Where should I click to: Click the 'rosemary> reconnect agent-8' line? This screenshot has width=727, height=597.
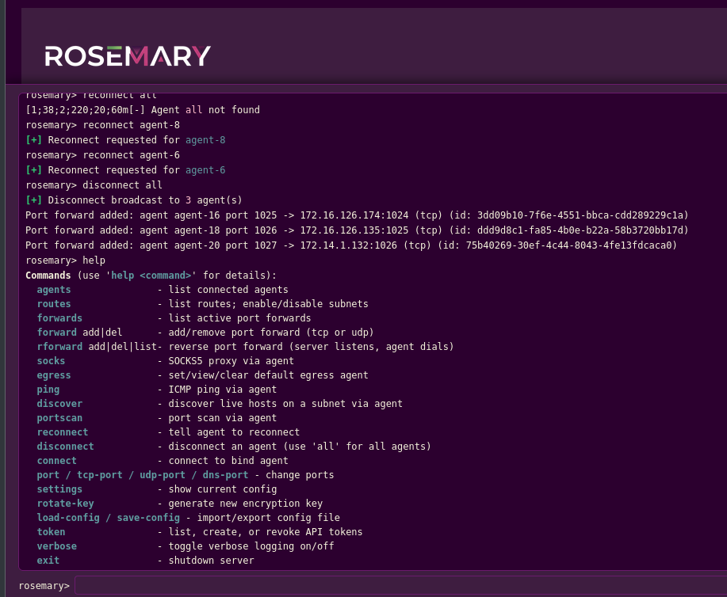pos(102,125)
